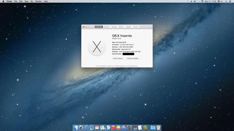Open the blue folder stack in Dock
Image resolution: width=234 pixels, height=131 pixels.
[x=153, y=128]
